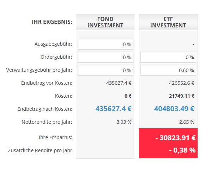Screen dimensions: 223x174
Task: Click the Verwaltungsgebühr pro Jahr label
Action: coord(39,70)
